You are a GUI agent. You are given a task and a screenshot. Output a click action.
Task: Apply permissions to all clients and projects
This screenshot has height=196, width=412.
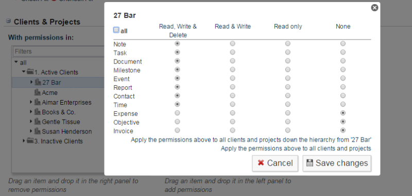click(x=296, y=149)
